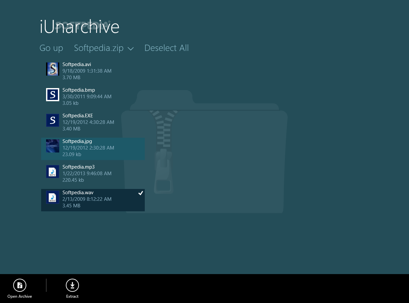
Task: Click the Softpedia.EXE file name
Action: click(x=78, y=116)
